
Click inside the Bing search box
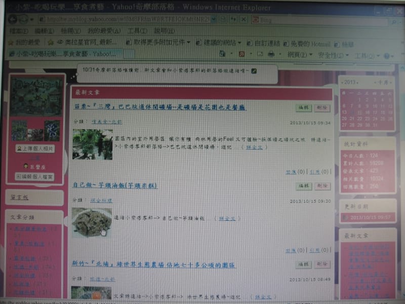coord(320,21)
